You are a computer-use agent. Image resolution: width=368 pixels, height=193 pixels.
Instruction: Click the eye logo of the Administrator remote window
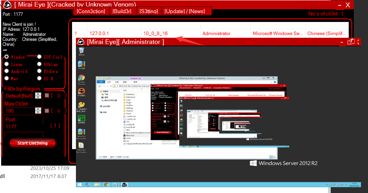pos(81,42)
